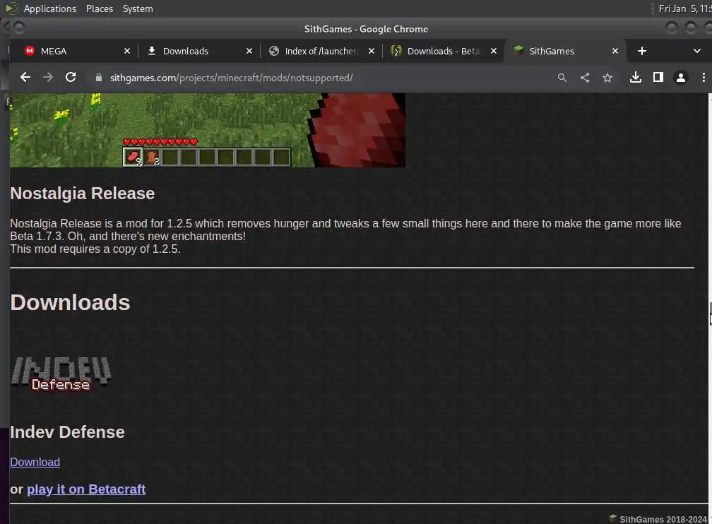Click the date and time in the panel

(x=684, y=8)
